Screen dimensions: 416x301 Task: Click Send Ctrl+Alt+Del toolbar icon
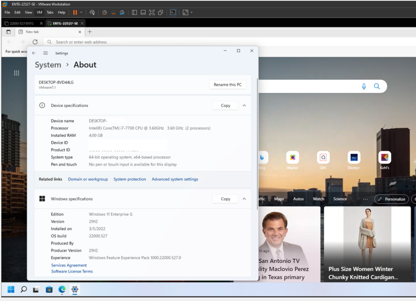[92, 13]
